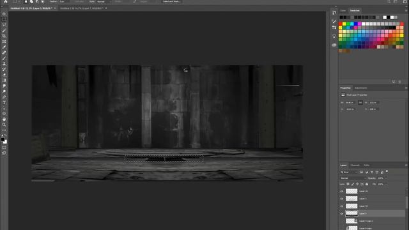The image size is (409, 230).
Task: Select the Crop tool
Action: pos(4,36)
